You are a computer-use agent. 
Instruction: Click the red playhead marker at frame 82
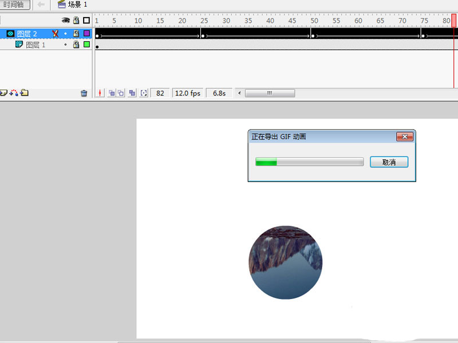click(453, 21)
